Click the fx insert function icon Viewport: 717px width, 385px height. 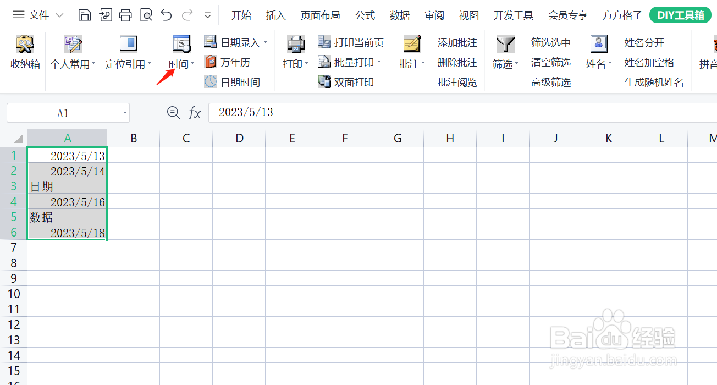pos(195,113)
